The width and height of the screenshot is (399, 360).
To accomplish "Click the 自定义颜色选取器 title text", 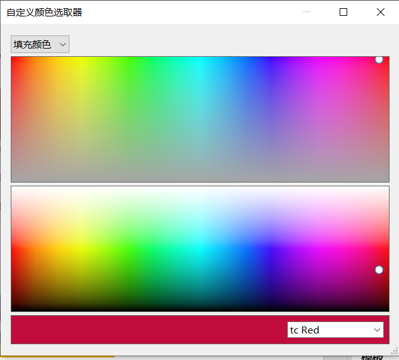I will 44,13.
